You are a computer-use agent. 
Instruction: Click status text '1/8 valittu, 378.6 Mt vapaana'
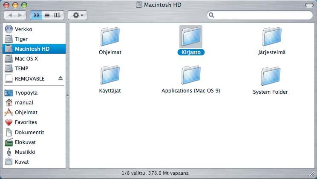pos(155,173)
